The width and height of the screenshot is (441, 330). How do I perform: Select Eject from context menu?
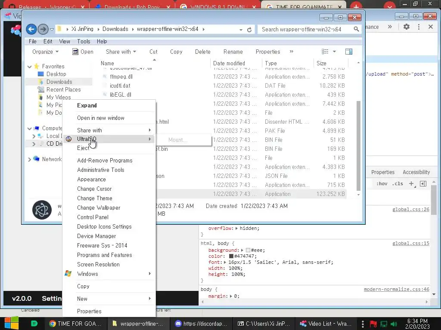pyautogui.click(x=83, y=148)
